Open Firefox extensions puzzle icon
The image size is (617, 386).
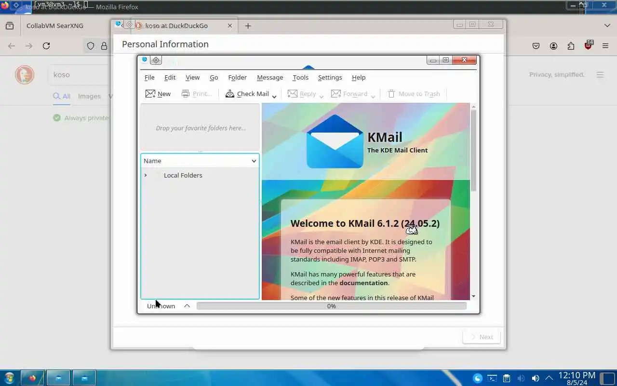coord(571,46)
